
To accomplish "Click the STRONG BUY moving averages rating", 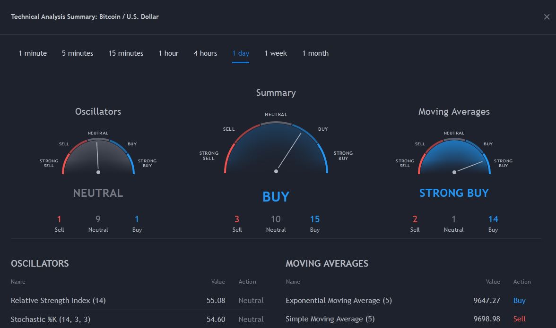I will pyautogui.click(x=454, y=193).
